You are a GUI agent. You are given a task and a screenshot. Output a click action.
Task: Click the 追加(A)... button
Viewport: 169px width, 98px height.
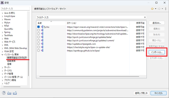coord(157,23)
